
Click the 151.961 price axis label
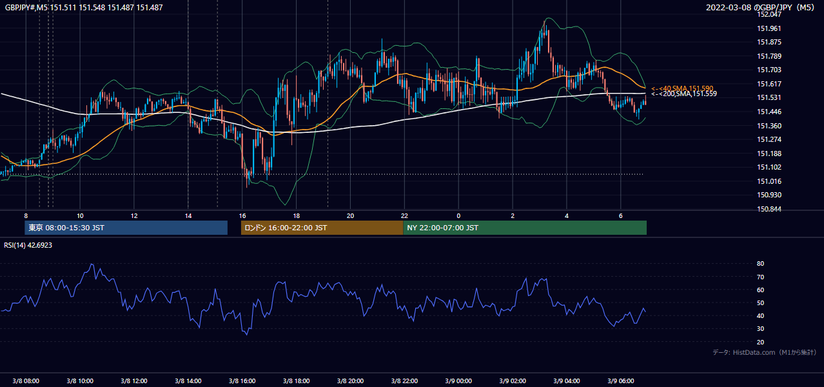click(x=770, y=28)
